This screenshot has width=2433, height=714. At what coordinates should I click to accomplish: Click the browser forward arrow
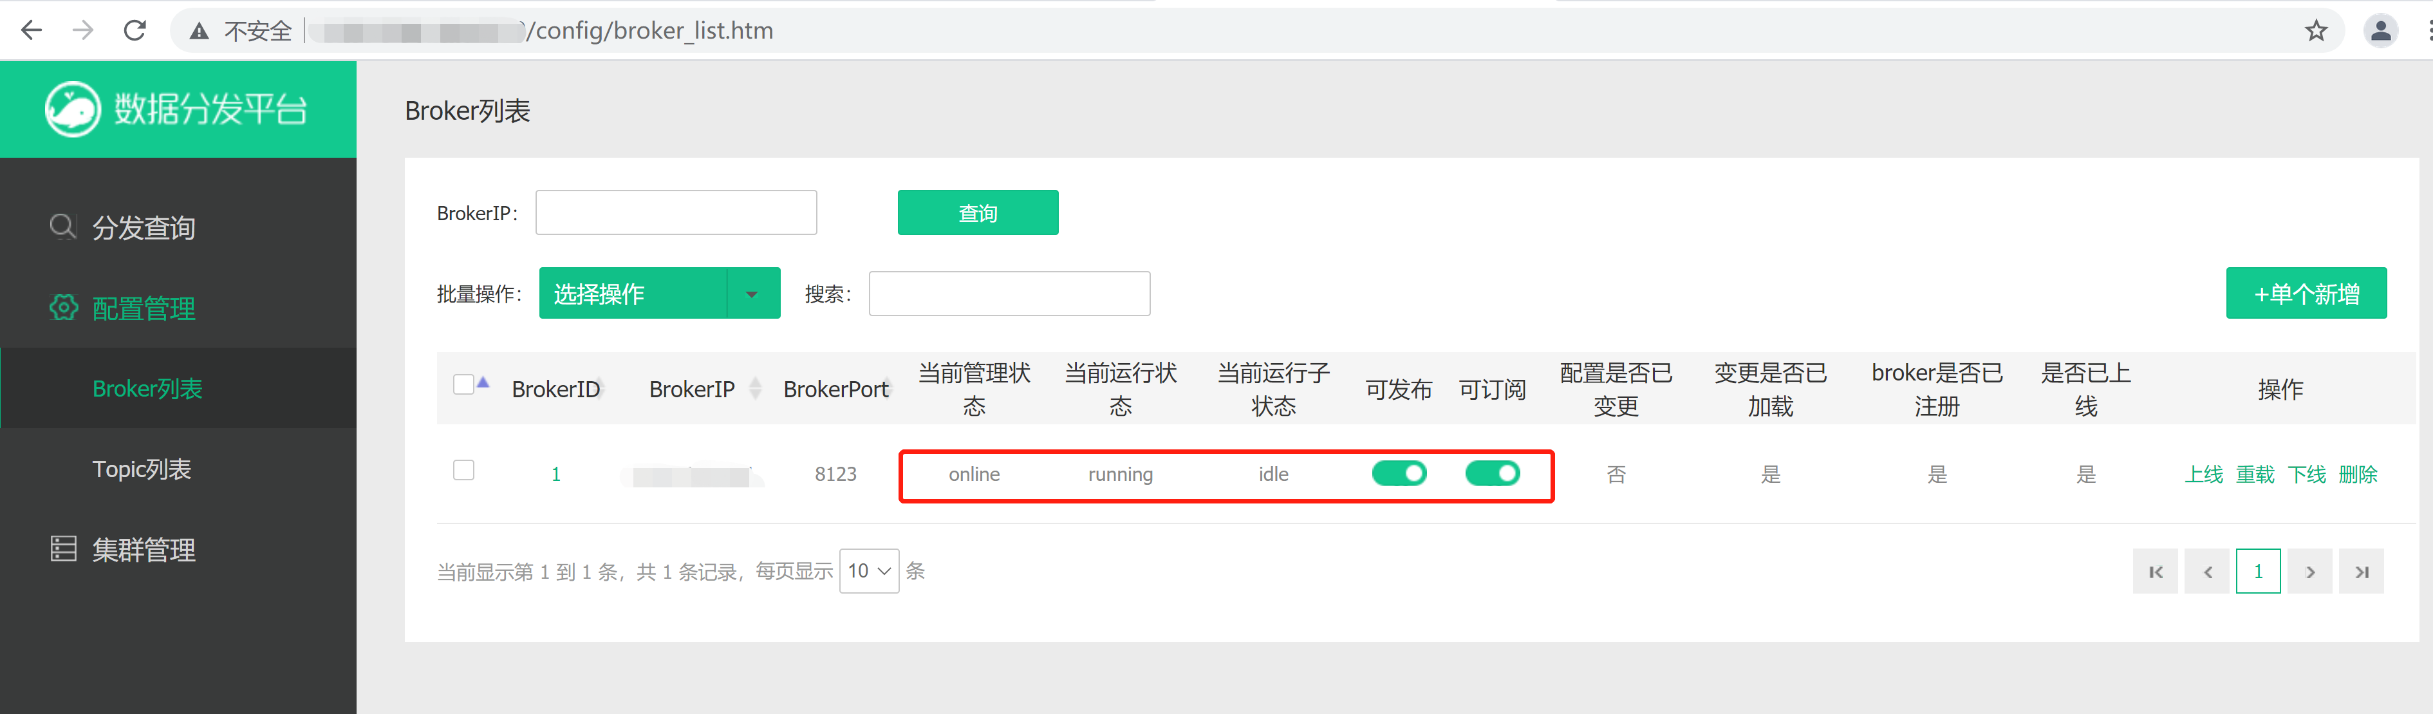click(83, 31)
